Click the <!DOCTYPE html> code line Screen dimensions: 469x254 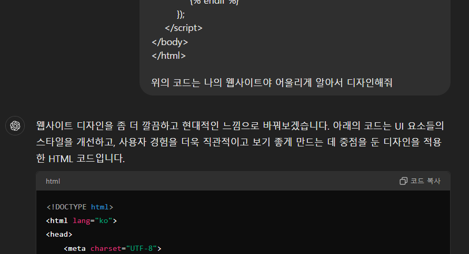coord(79,207)
